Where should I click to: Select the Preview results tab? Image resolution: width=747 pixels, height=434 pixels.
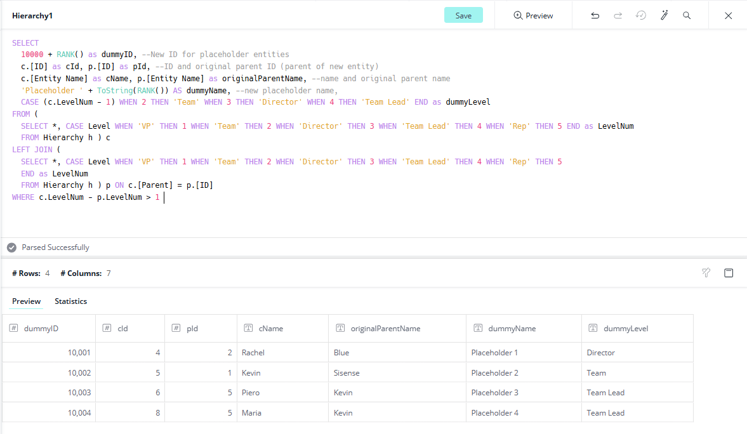27,301
